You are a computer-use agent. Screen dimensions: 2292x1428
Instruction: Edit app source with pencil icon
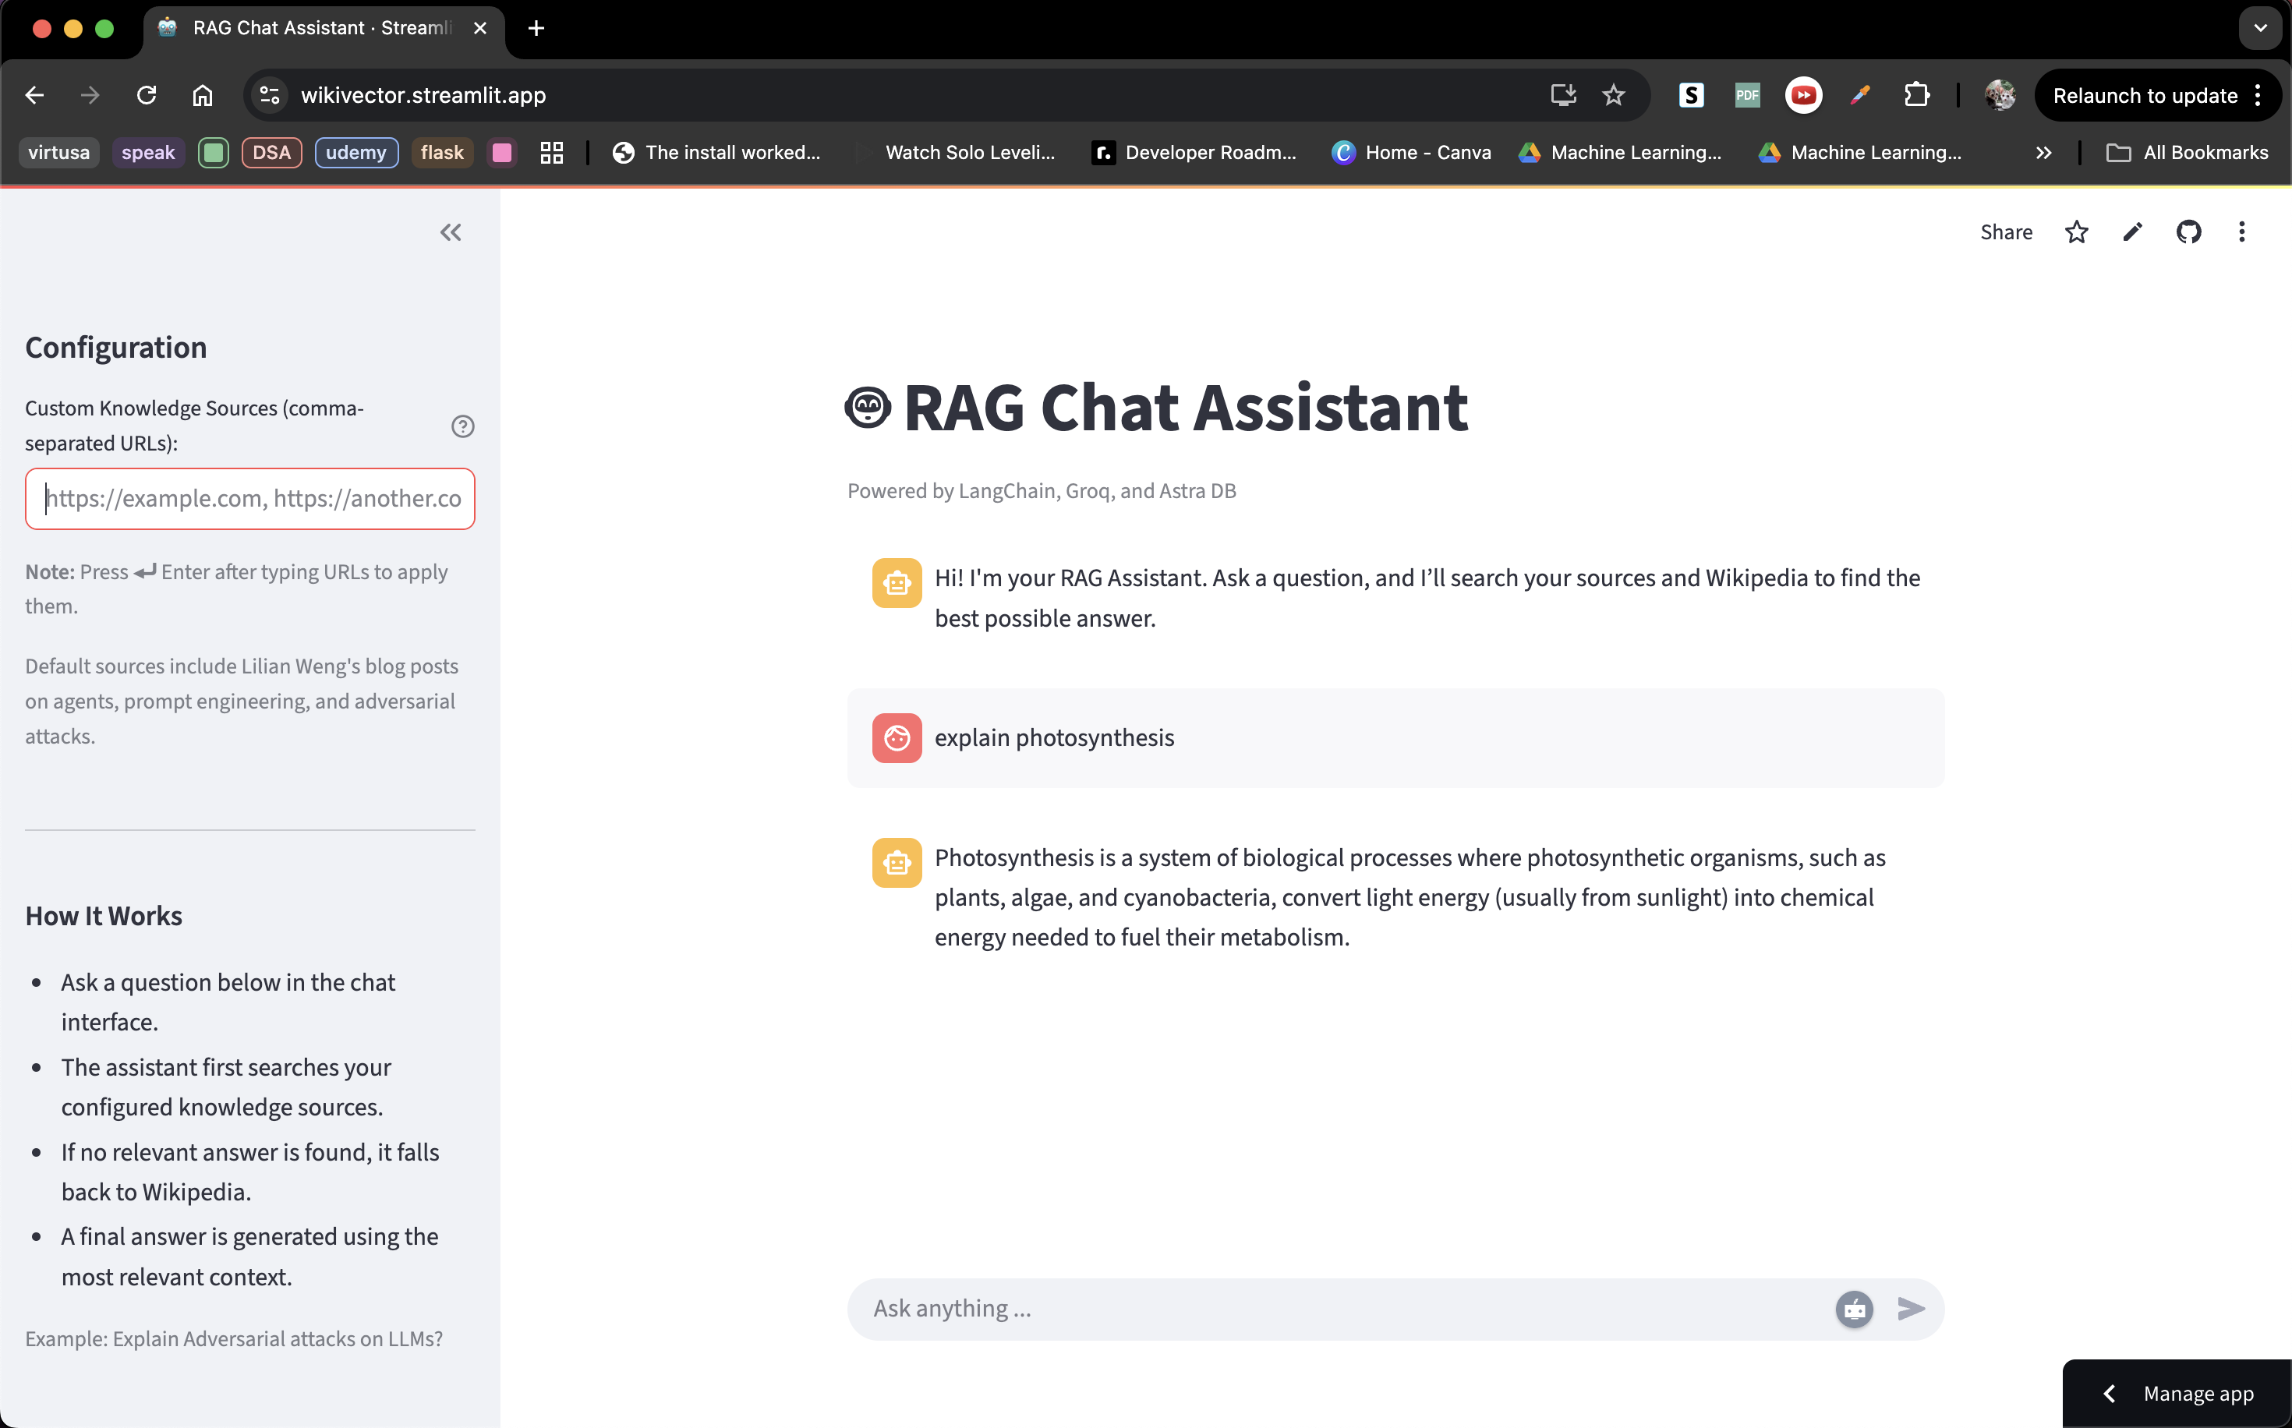pos(2132,232)
